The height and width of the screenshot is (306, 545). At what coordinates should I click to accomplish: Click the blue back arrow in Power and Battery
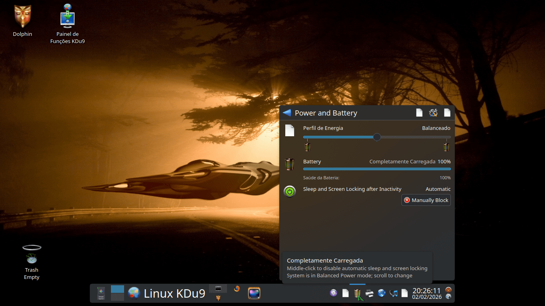286,113
